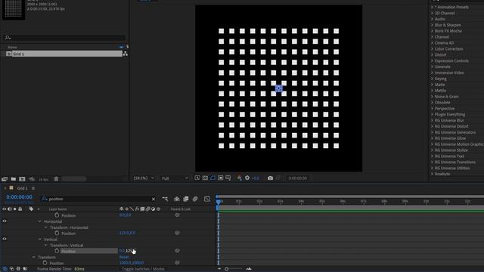Image resolution: width=484 pixels, height=272 pixels.
Task: Click the Interpret Footage icon in Project panel
Action: tap(5, 179)
